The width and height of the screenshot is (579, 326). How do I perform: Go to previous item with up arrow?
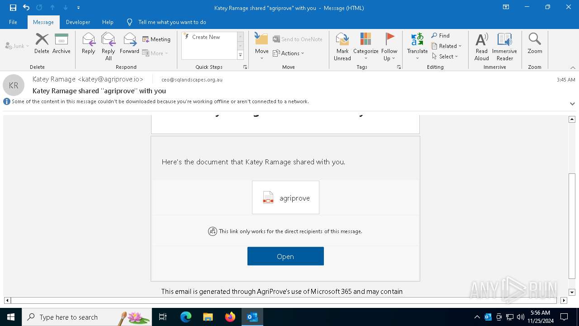tap(52, 8)
